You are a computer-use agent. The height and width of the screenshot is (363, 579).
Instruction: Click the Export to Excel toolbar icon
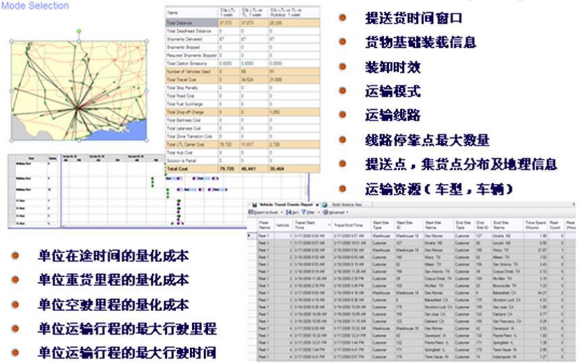click(252, 211)
